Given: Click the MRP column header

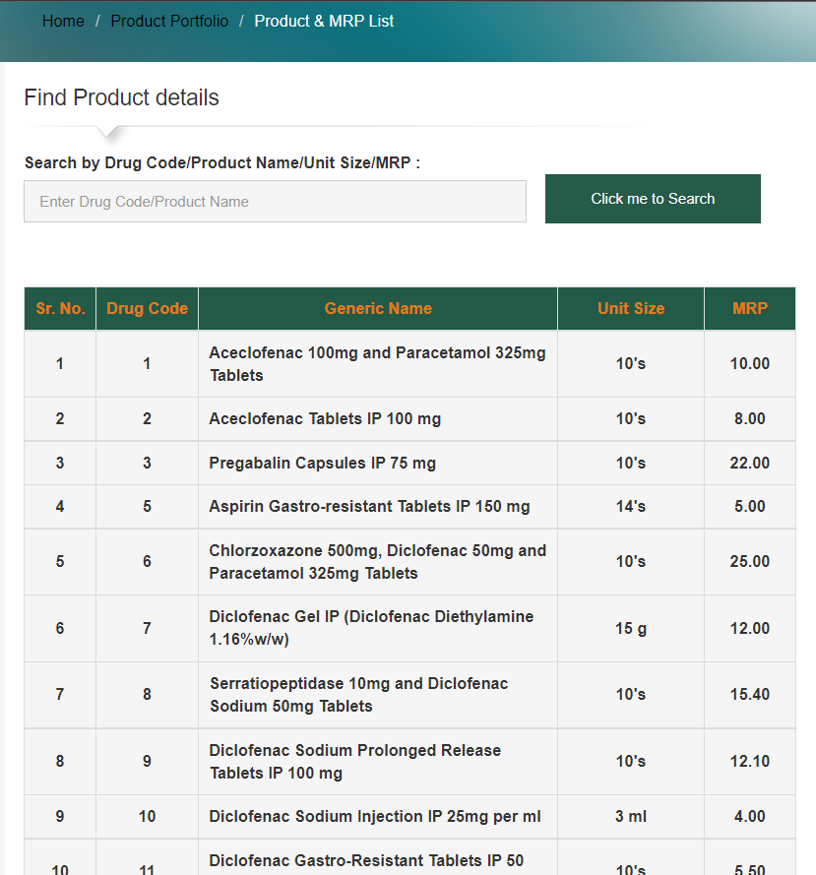Looking at the screenshot, I should [x=749, y=308].
